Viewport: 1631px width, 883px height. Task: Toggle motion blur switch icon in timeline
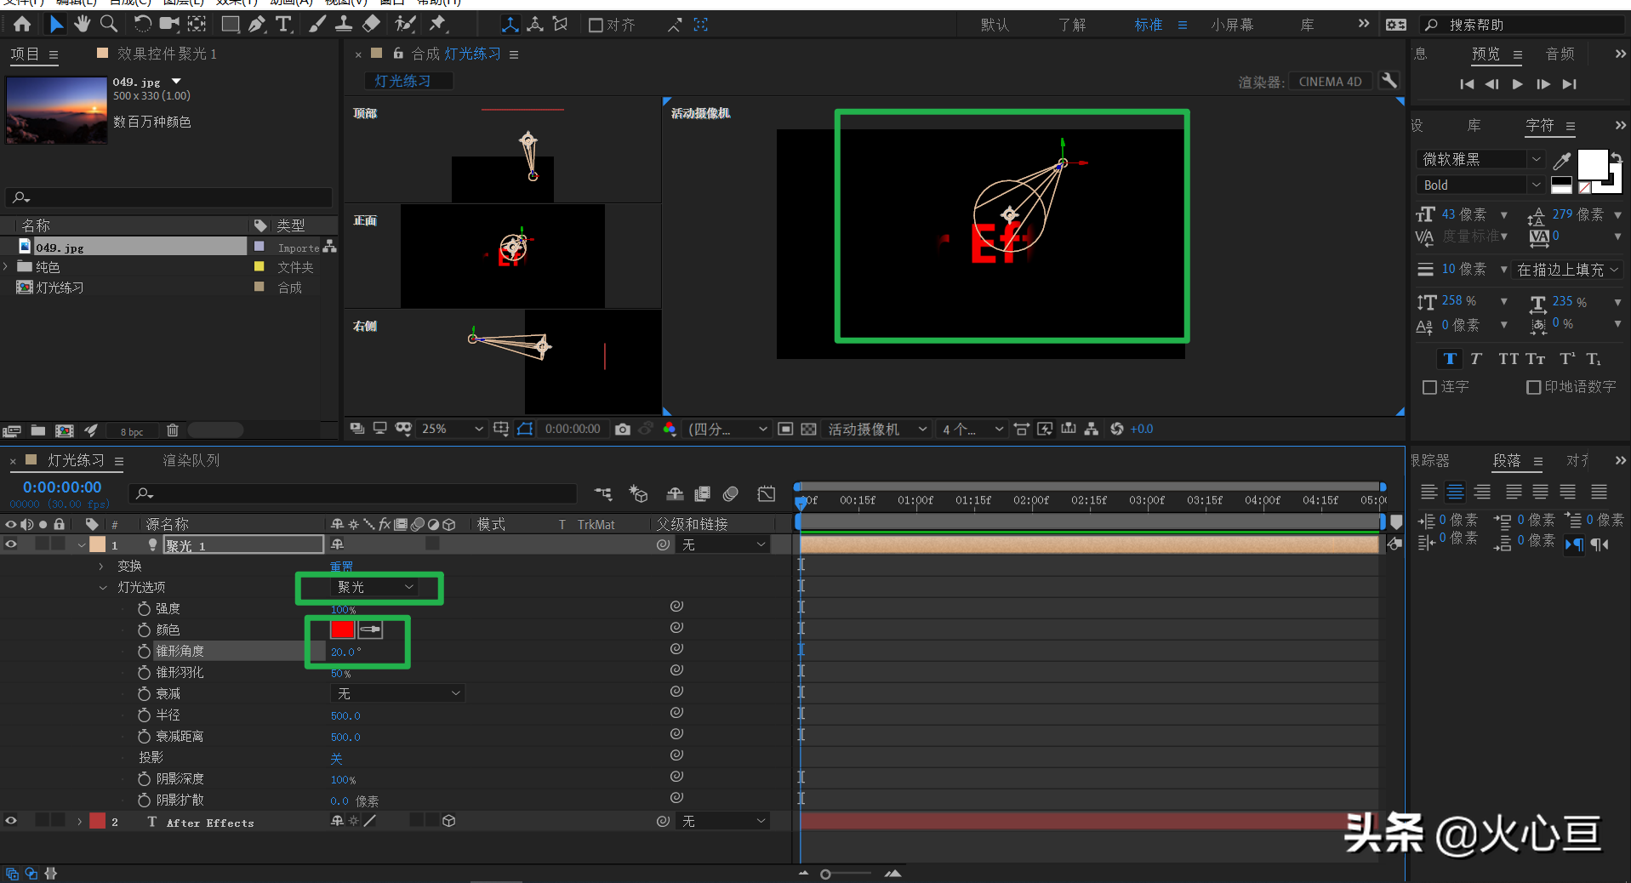pos(731,493)
